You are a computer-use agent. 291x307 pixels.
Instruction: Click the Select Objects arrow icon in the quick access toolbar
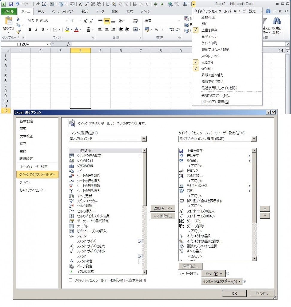tap(107, 4)
